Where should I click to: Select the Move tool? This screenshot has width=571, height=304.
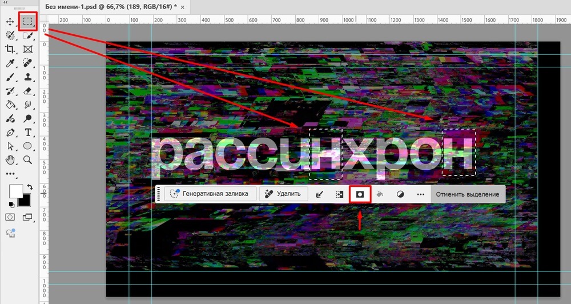point(10,22)
